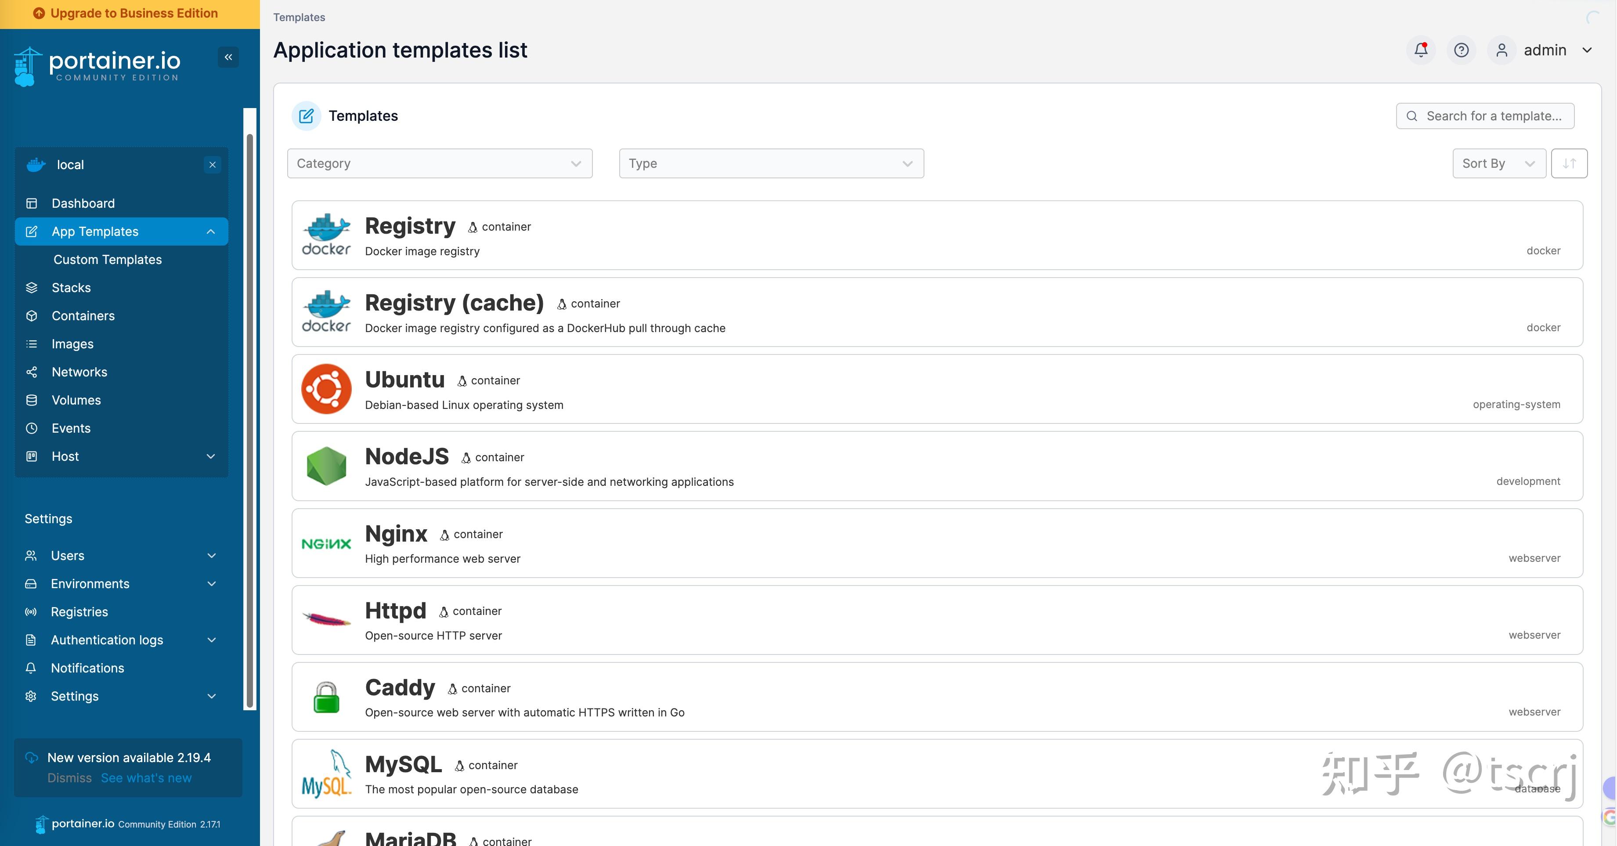Screen dimensions: 1617x846
Task: Click the Stacks layers icon
Action: 31,288
